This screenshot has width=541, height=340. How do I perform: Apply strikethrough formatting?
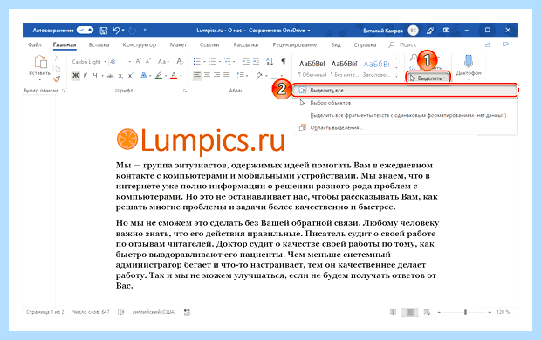pyautogui.click(x=110, y=76)
